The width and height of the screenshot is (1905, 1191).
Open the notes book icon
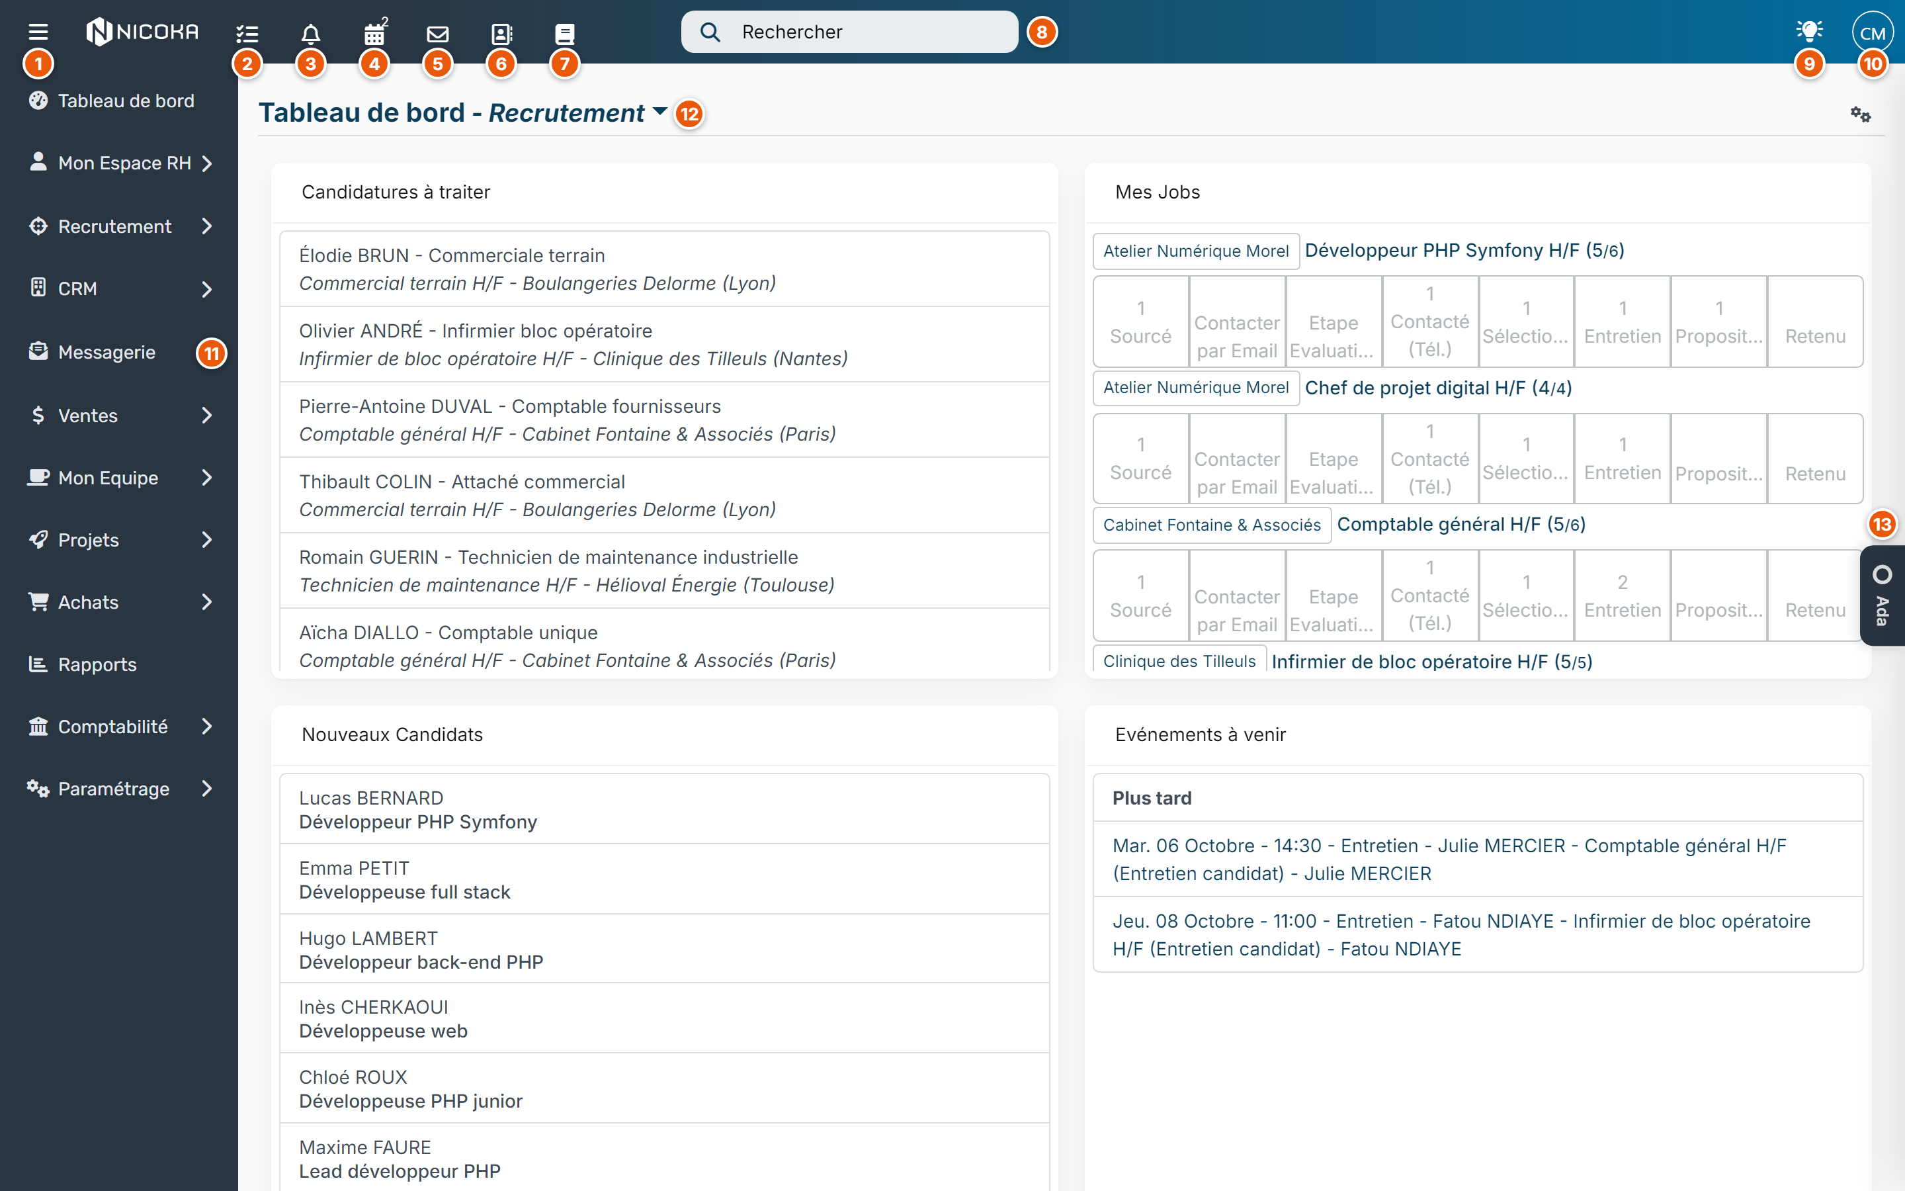pyautogui.click(x=564, y=33)
